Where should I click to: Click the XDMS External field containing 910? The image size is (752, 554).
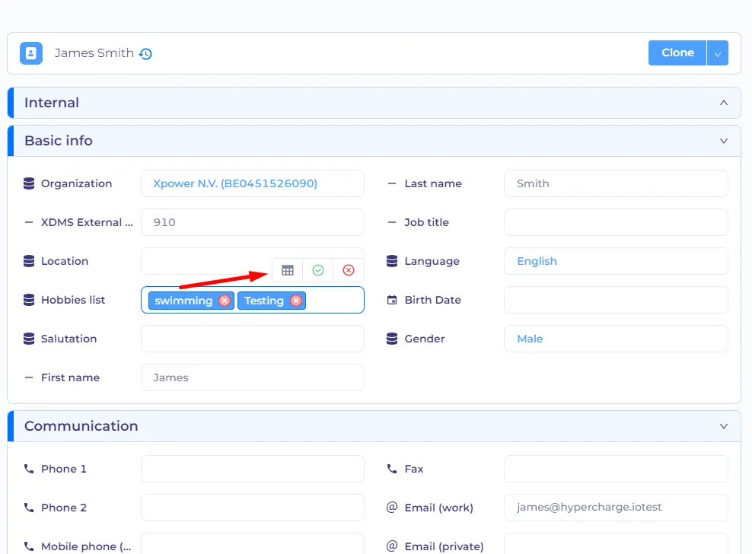253,222
